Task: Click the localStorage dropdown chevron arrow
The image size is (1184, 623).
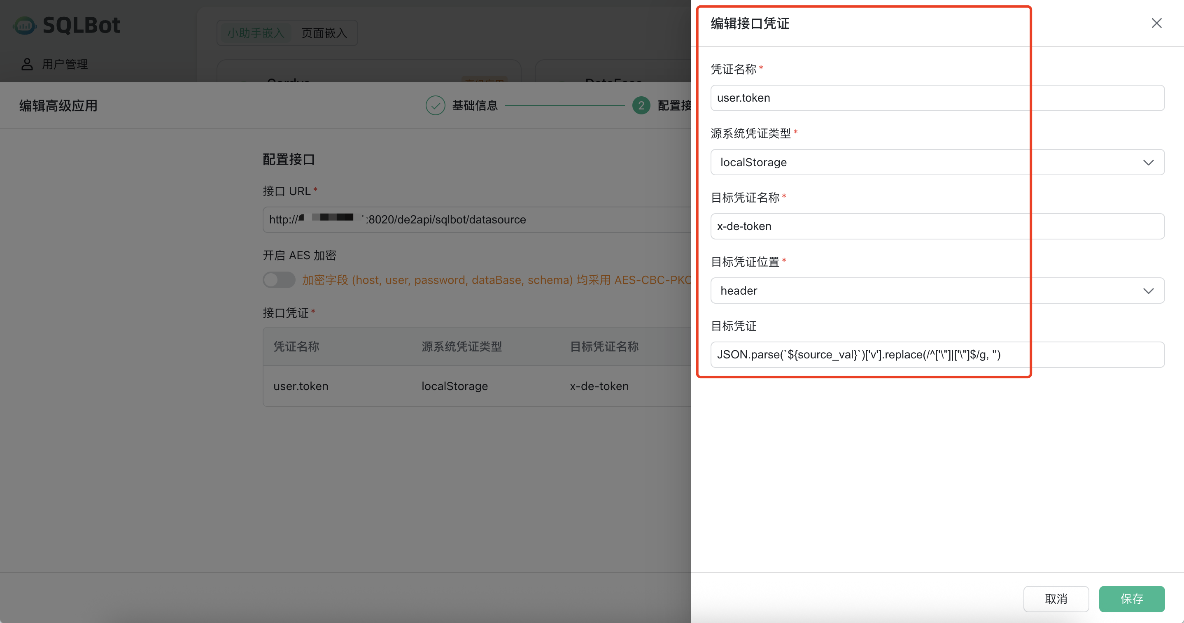Action: click(x=1148, y=163)
